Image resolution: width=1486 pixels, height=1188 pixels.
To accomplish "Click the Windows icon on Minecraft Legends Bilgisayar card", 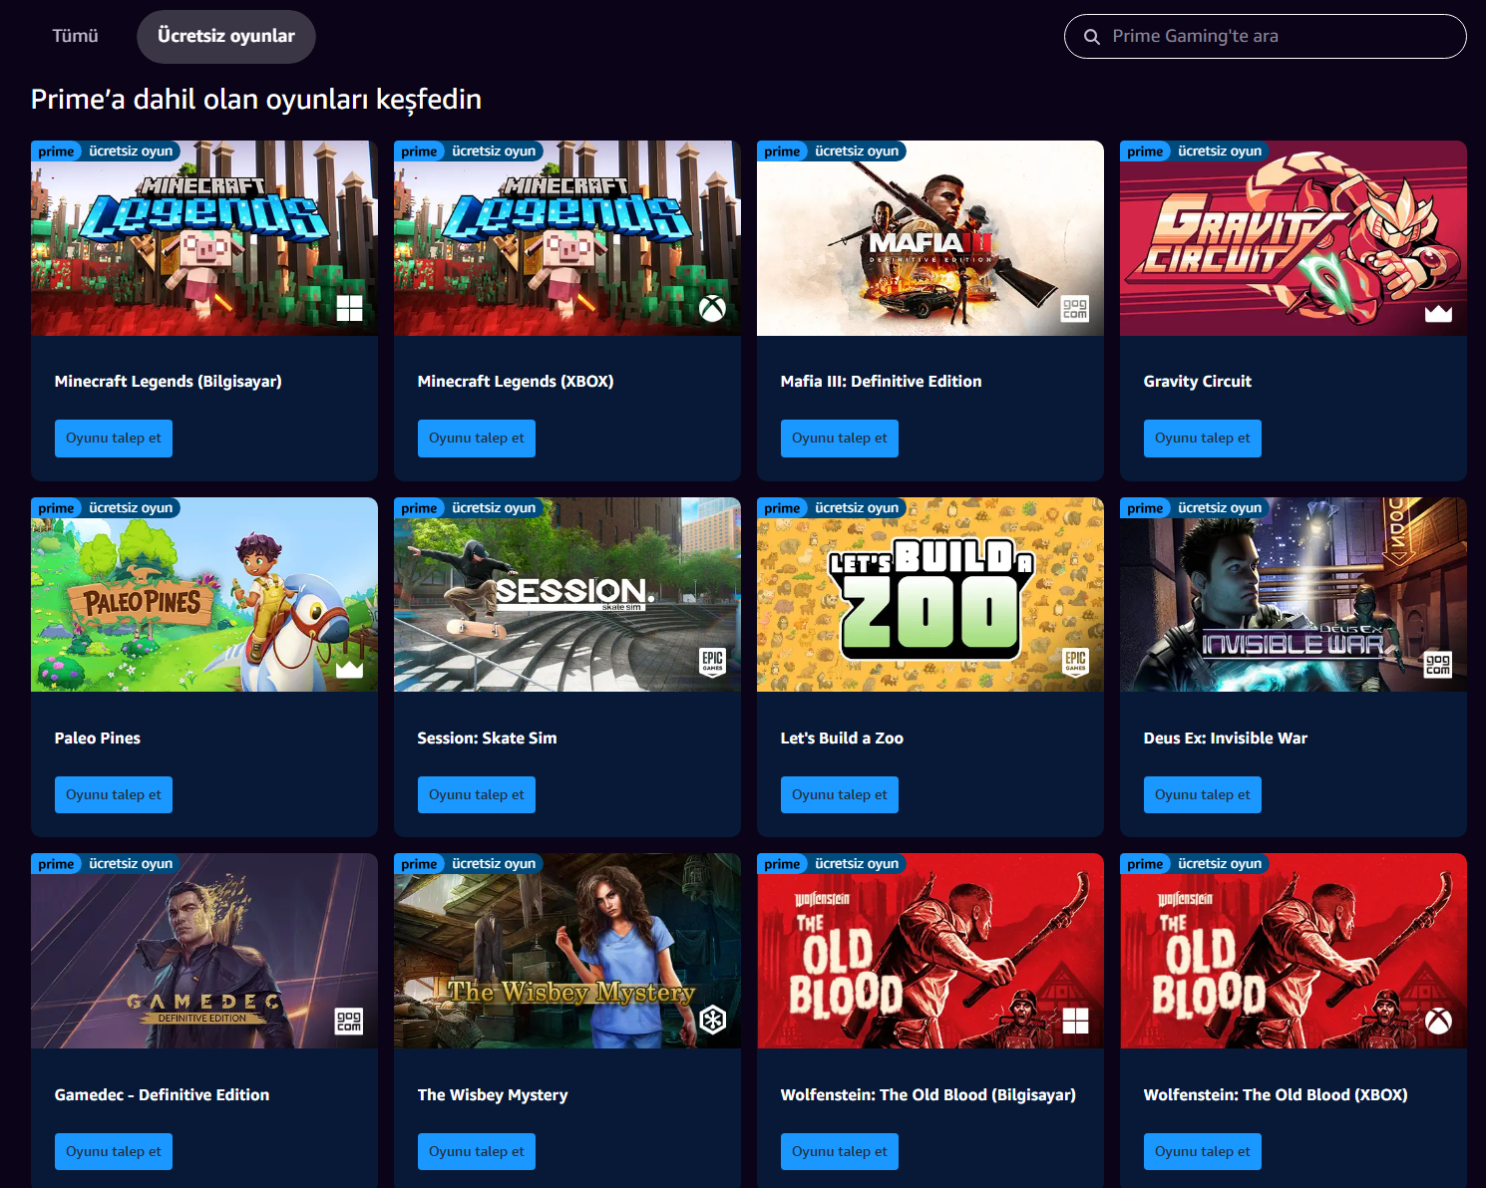I will (x=349, y=308).
